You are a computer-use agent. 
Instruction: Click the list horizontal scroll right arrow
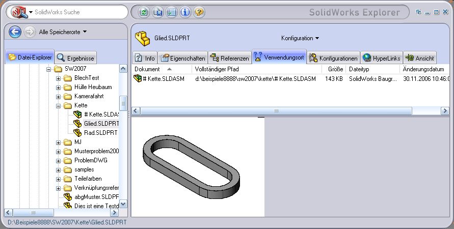pyautogui.click(x=445, y=111)
